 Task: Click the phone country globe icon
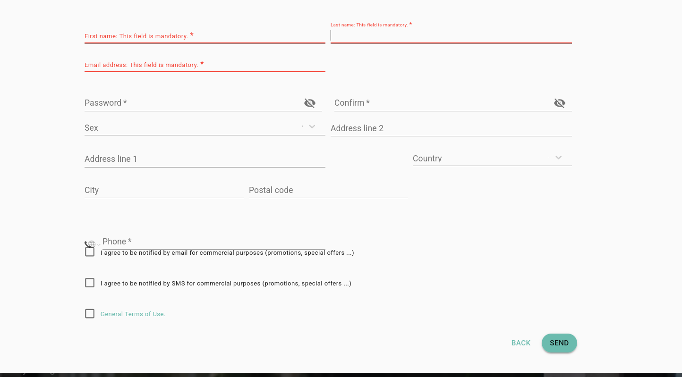pos(92,244)
